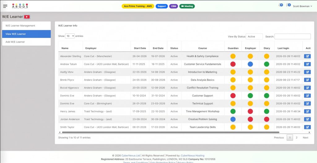The height and width of the screenshot is (163, 317).
Task: Click the blue Support pill button
Action: point(162,6)
